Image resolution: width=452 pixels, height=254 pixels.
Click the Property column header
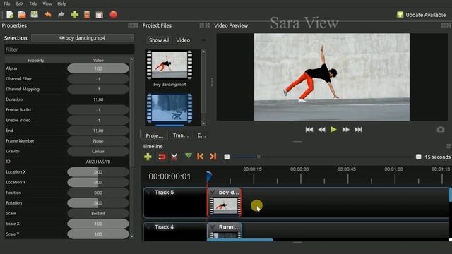click(x=36, y=60)
